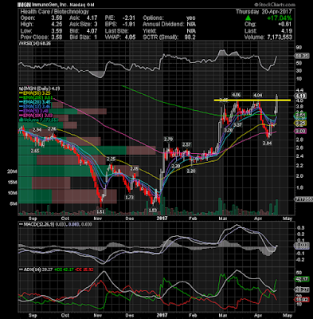Click the cyan EMA(20) legend entry
Viewport: 313px width, 319px height.
pyautogui.click(x=35, y=102)
